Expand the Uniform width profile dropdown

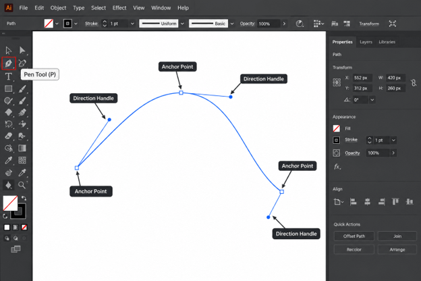[182, 24]
